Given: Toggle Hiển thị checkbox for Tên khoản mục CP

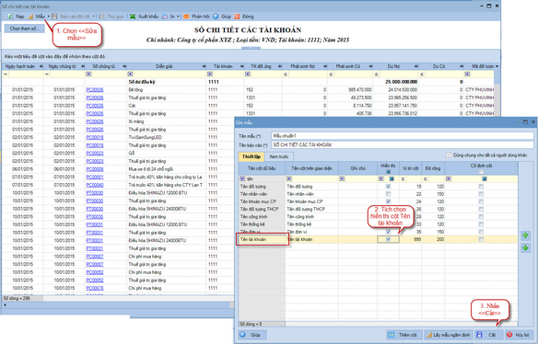Looking at the screenshot, I should coord(388,201).
